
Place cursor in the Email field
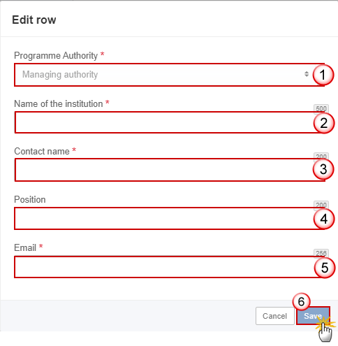(x=169, y=267)
